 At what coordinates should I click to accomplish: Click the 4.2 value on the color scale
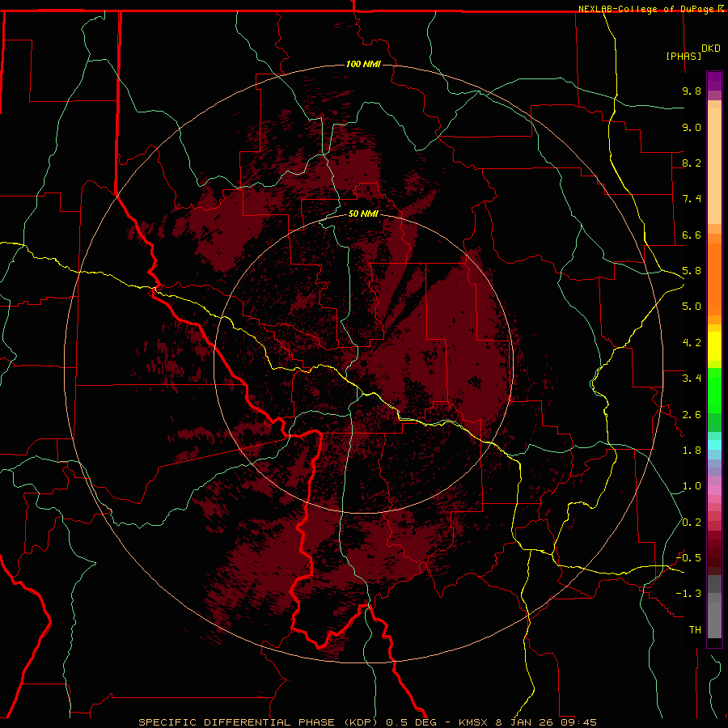coord(692,343)
